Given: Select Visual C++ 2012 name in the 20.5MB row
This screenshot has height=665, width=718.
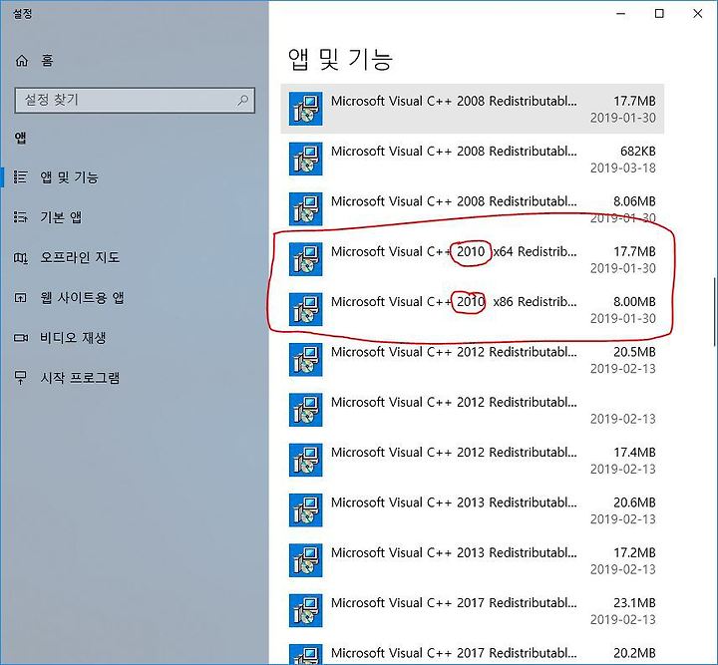Looking at the screenshot, I should point(454,352).
